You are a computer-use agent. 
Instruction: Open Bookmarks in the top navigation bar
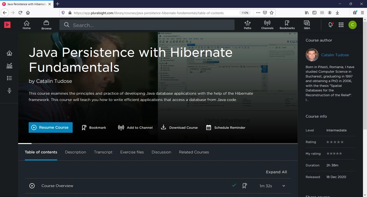[x=287, y=25]
